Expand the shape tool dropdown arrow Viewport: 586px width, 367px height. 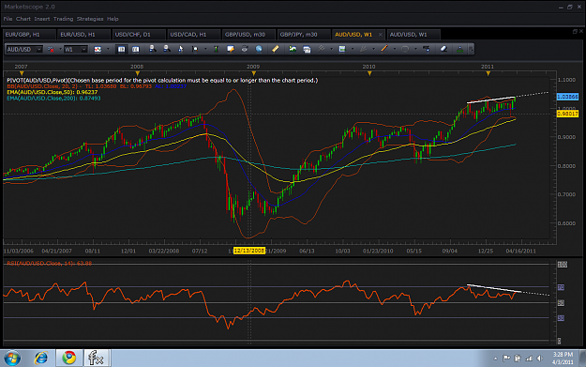[415, 49]
